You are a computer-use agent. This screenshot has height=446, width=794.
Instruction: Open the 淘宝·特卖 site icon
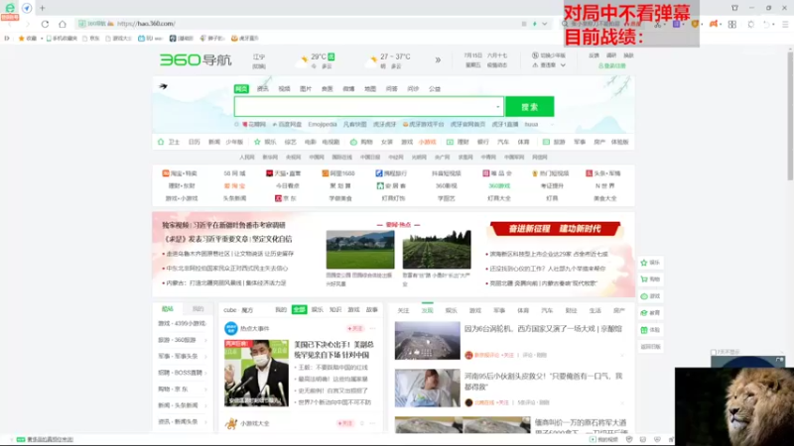[166, 173]
